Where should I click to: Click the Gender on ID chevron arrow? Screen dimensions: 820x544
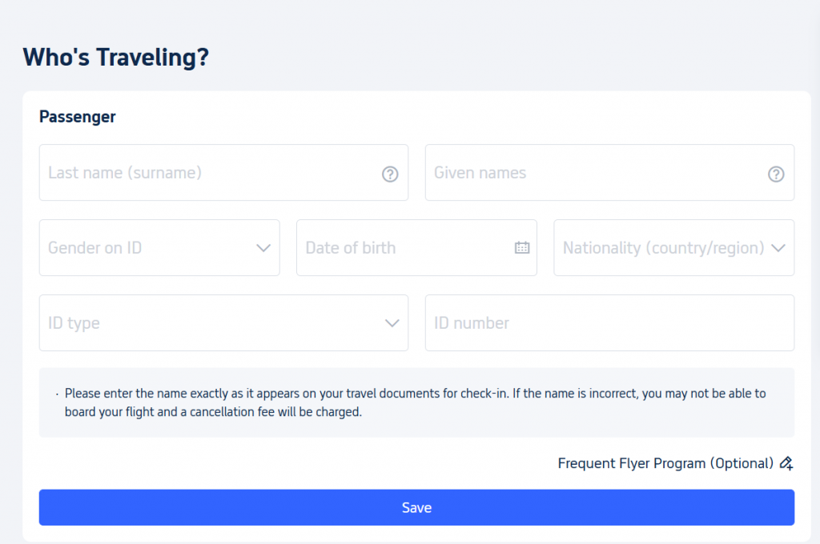263,248
